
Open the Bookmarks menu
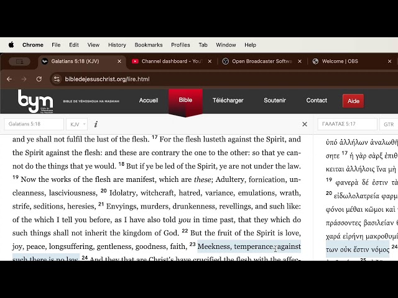click(149, 45)
